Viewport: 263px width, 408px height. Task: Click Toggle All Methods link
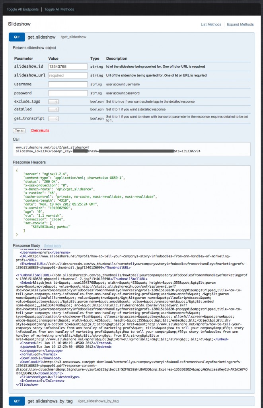pos(59,9)
